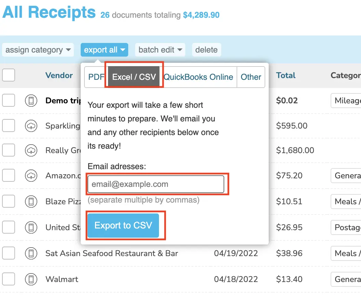Switch to the PDF export tab
Screen dimensions: 361x296
96,77
